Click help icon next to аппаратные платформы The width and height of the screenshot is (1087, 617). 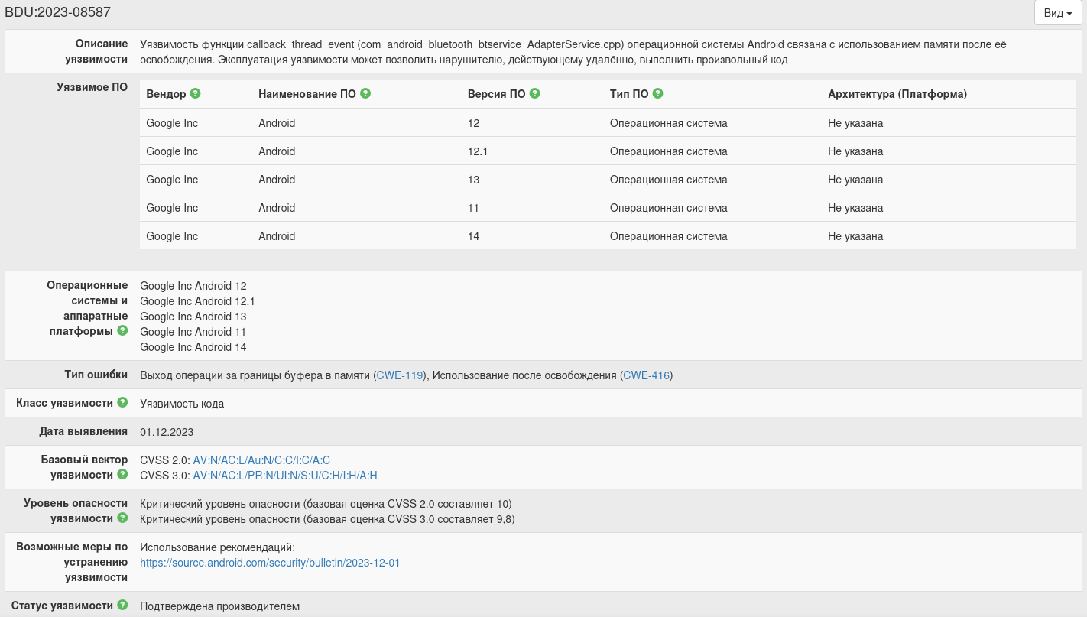(x=122, y=331)
